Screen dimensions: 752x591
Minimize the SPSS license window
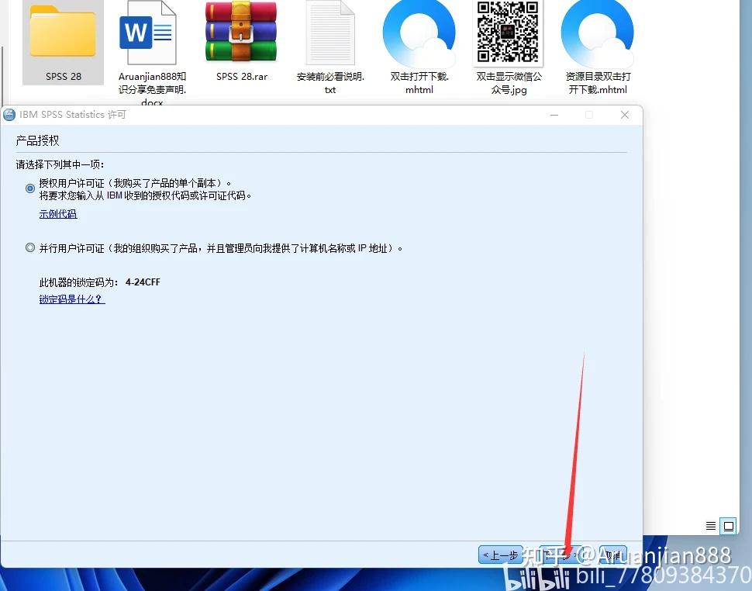tap(554, 114)
